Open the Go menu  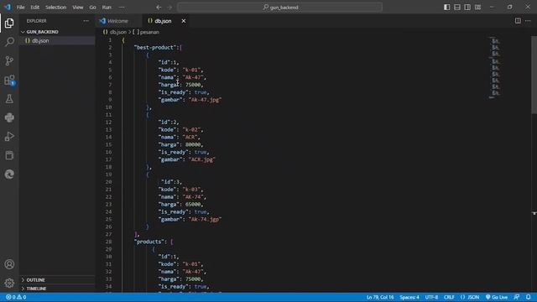[92, 8]
